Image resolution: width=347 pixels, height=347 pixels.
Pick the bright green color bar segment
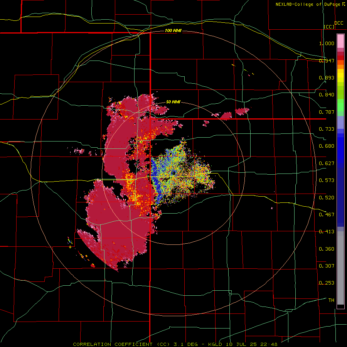click(x=340, y=105)
